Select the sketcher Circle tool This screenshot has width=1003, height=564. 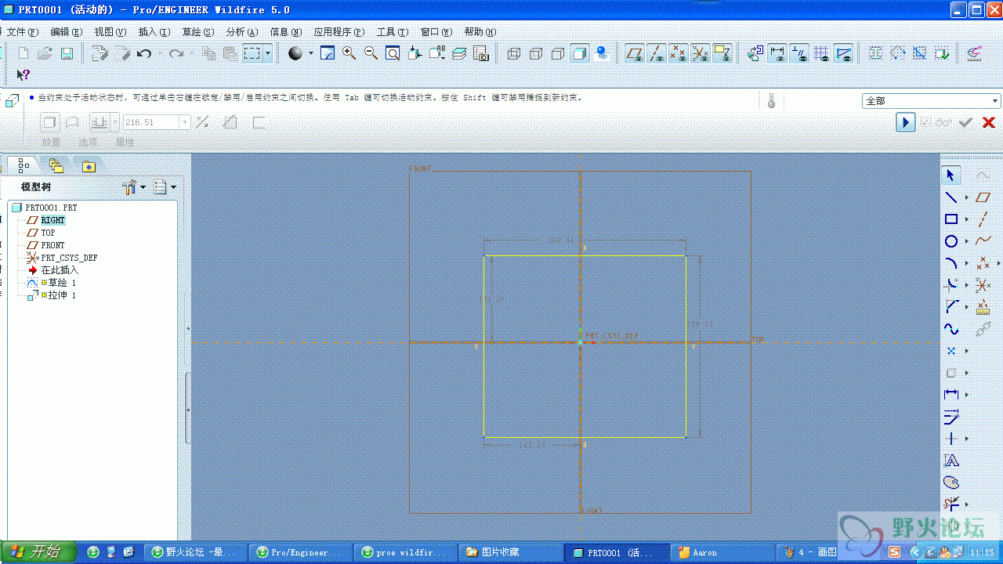[x=950, y=241]
